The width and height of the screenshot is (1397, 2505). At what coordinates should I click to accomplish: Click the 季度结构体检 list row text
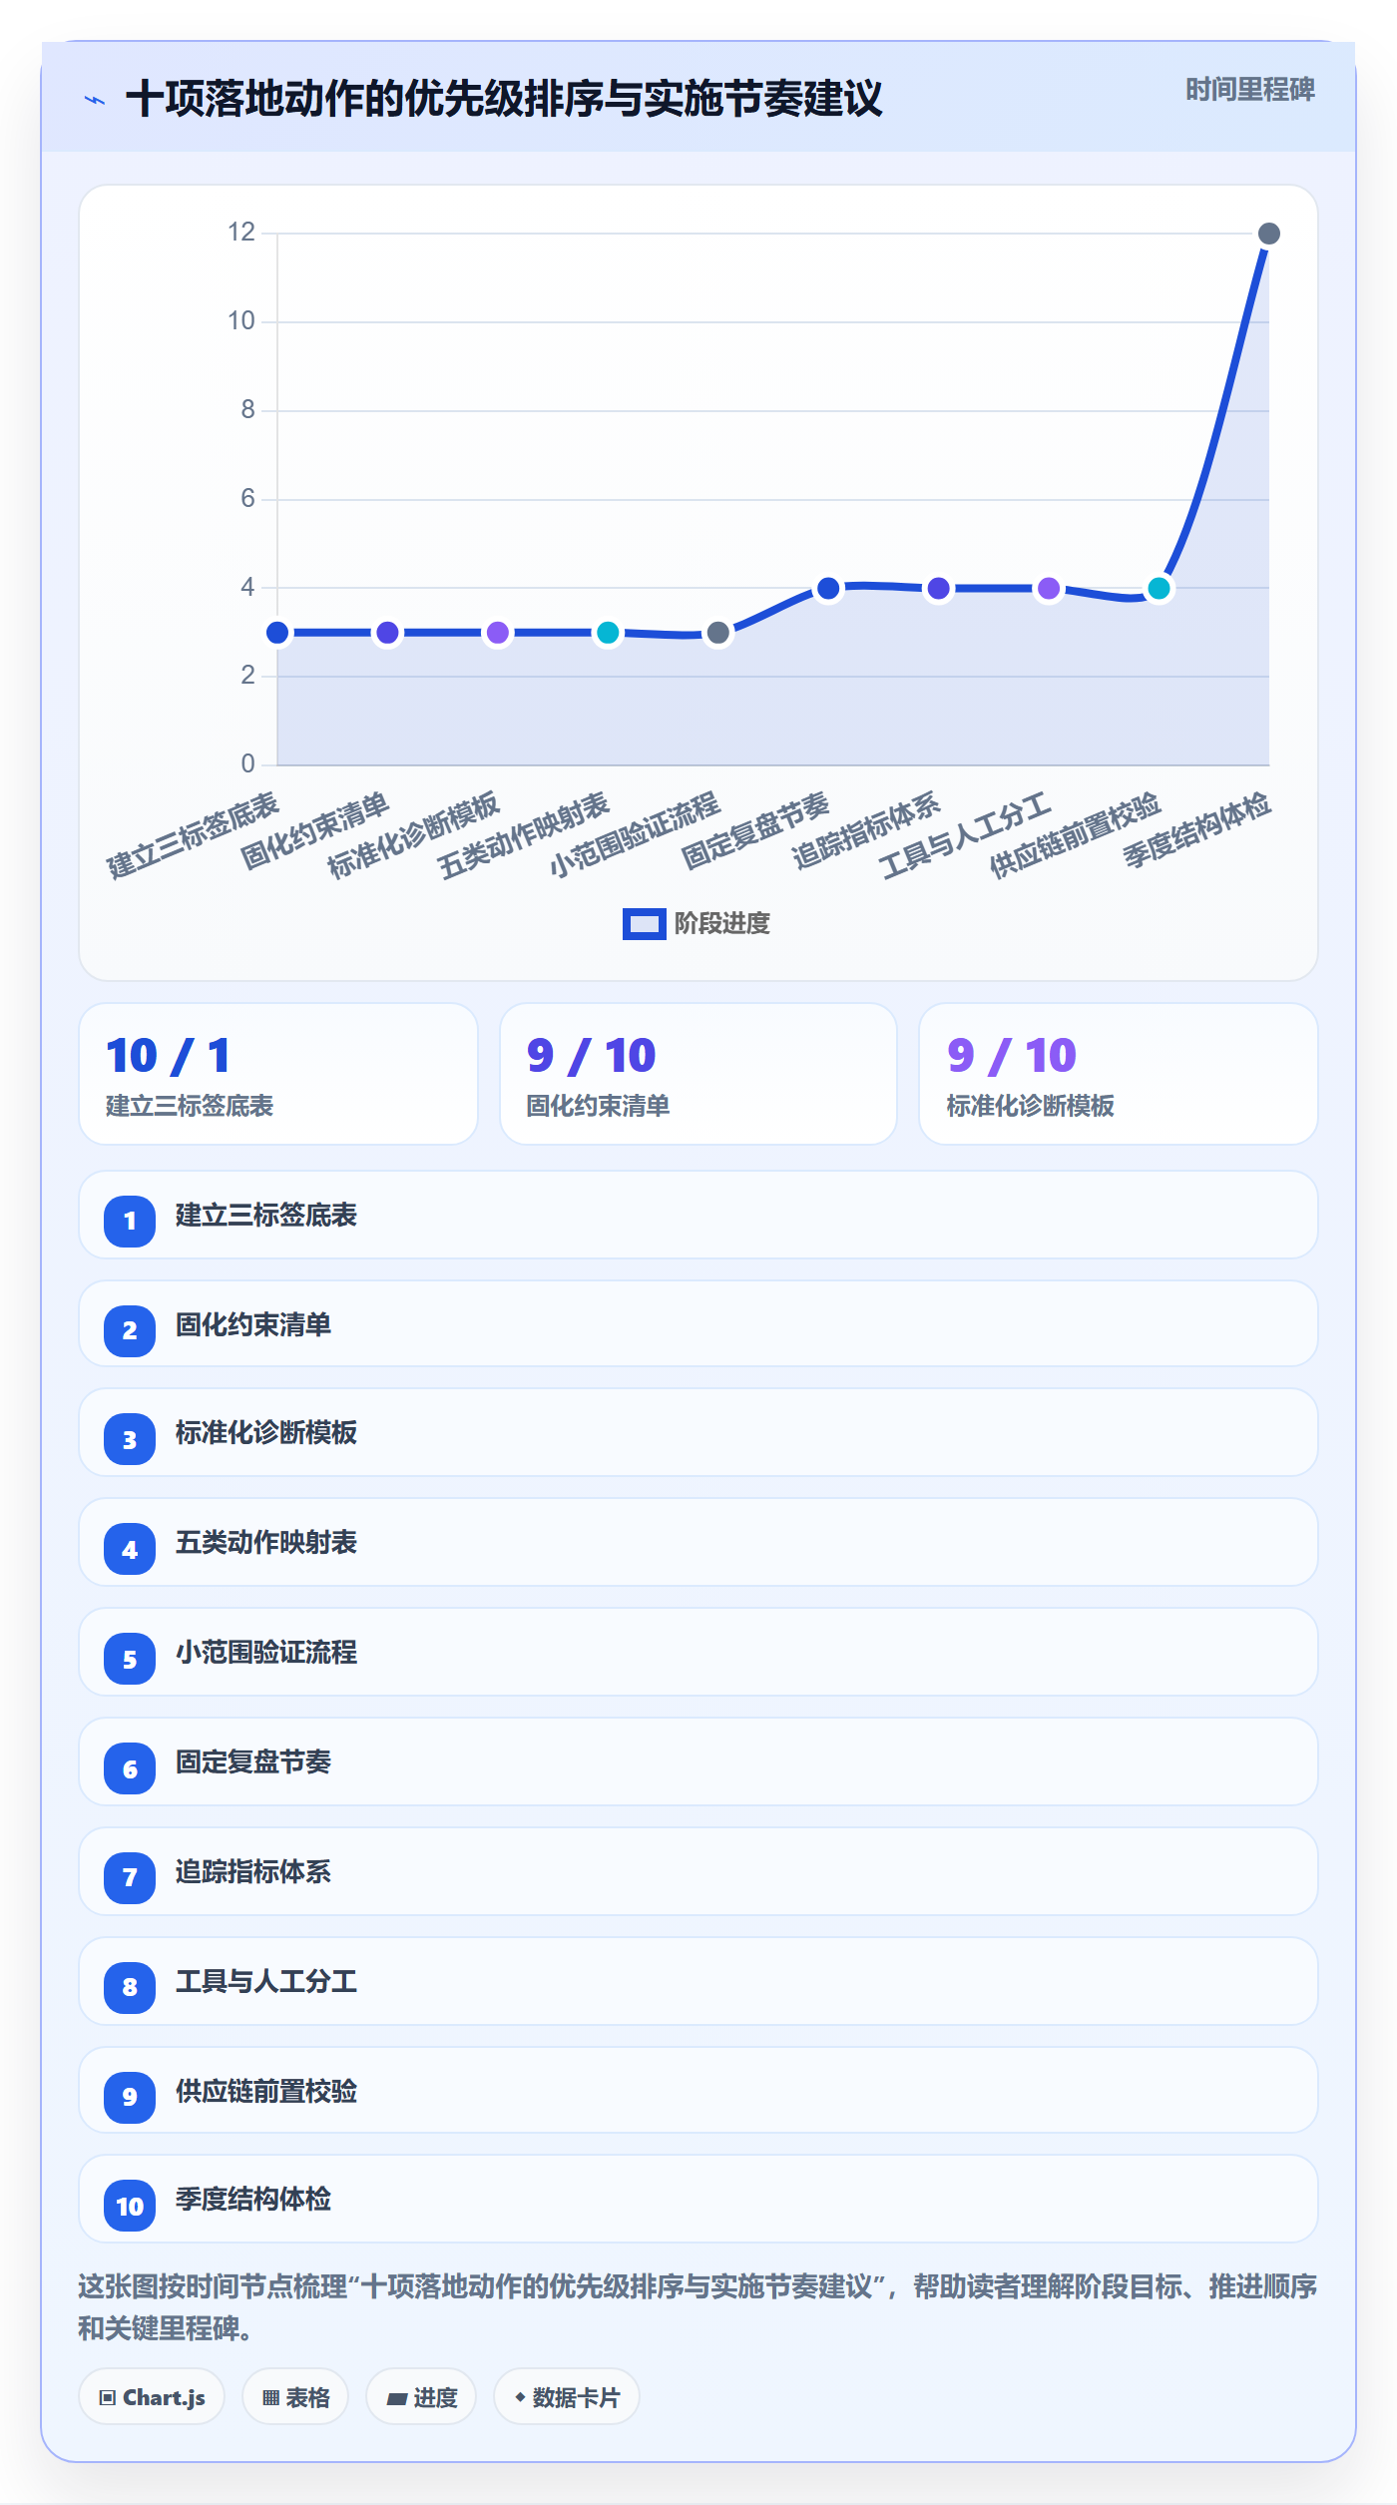tap(253, 2200)
